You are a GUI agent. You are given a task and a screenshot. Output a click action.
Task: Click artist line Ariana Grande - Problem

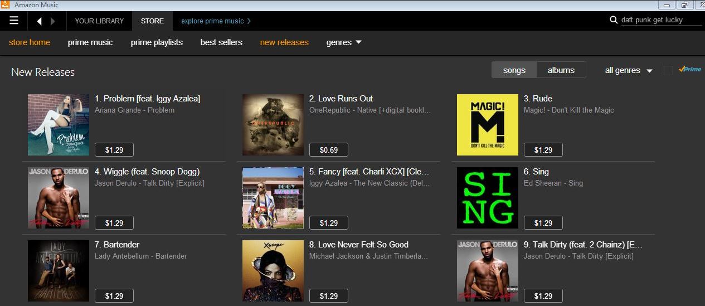click(x=134, y=110)
